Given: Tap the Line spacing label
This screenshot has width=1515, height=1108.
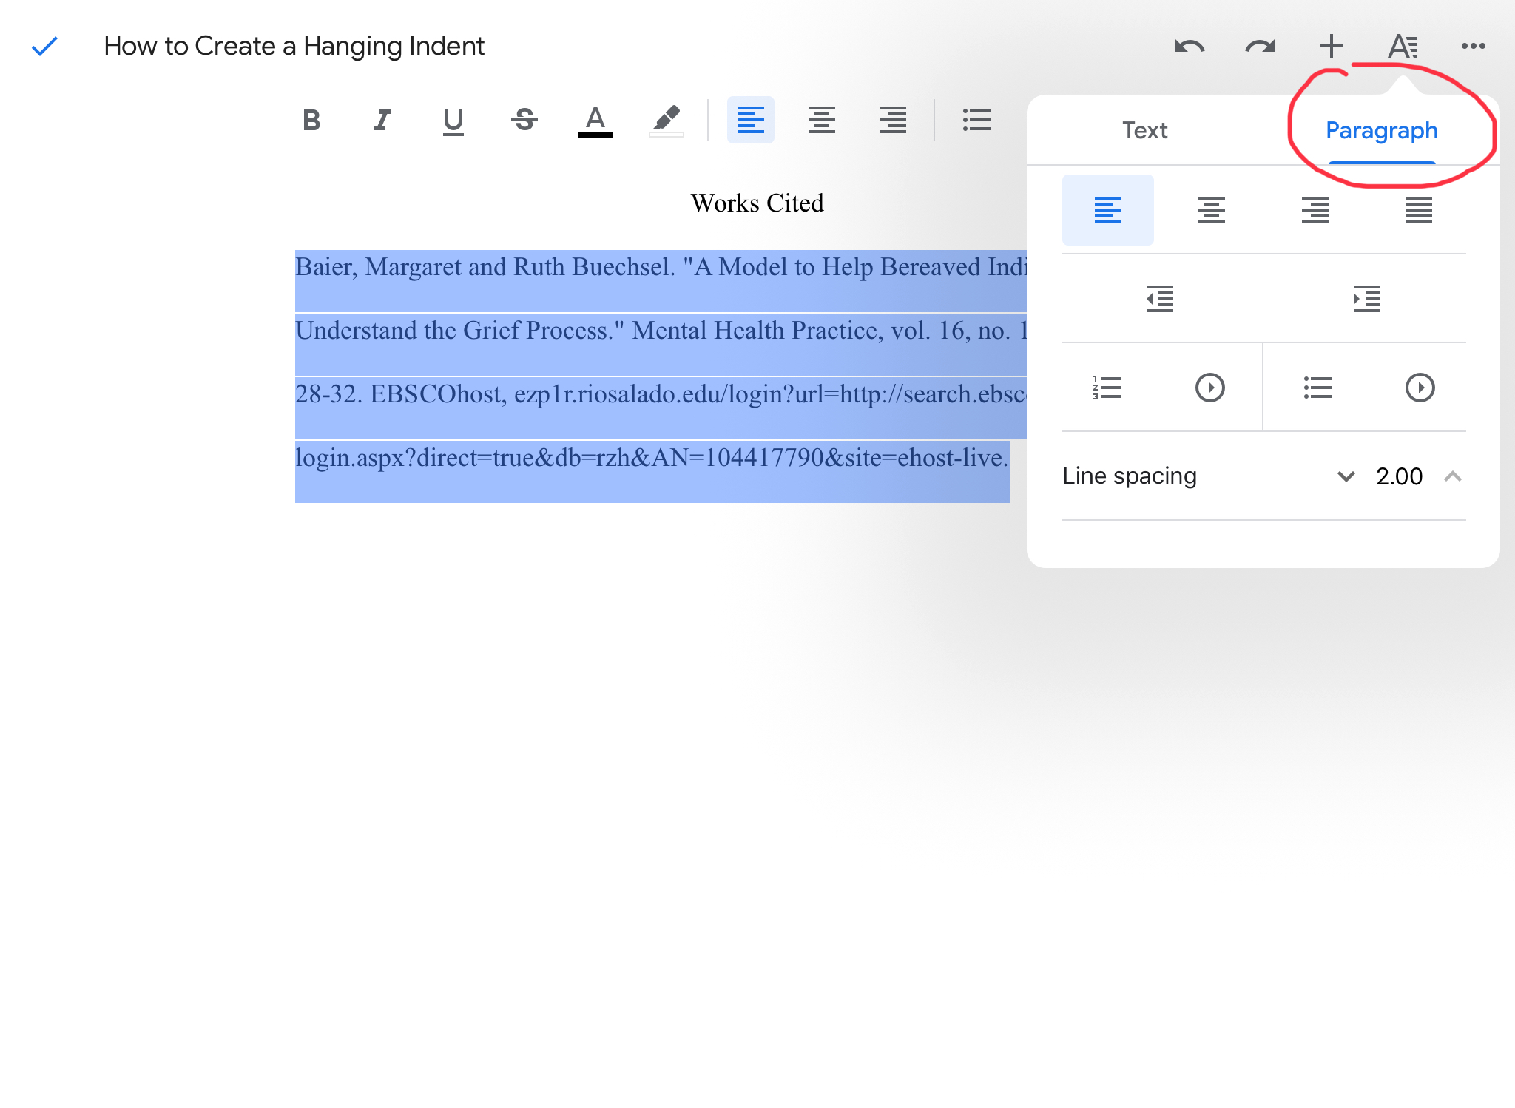Looking at the screenshot, I should 1130,476.
